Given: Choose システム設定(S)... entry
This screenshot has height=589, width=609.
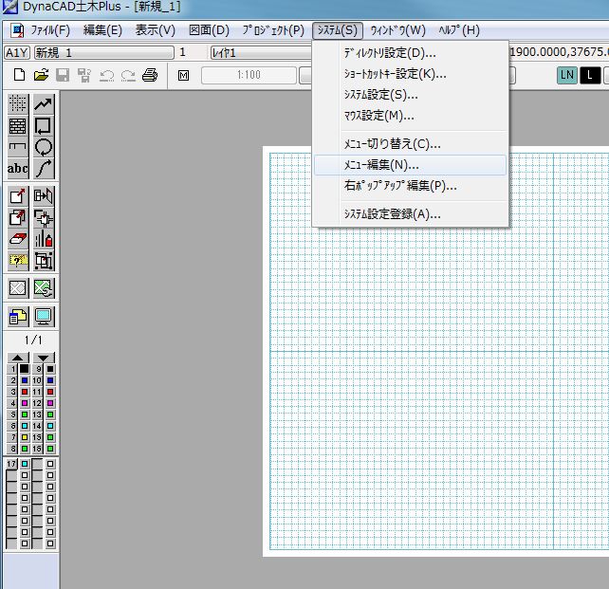Looking at the screenshot, I should 410,95.
